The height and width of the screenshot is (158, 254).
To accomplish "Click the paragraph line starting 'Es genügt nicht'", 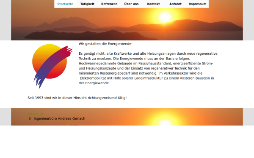I will pos(148,54).
